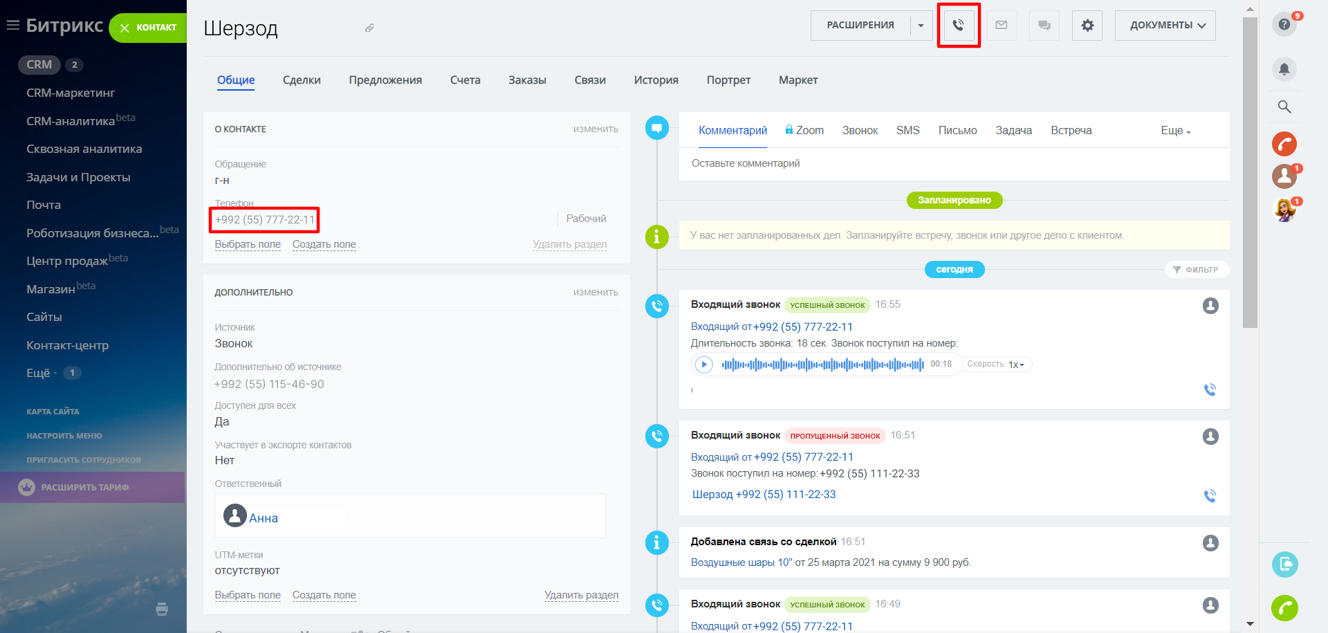Click the notifications bell icon
The image size is (1328, 633).
[x=1284, y=69]
